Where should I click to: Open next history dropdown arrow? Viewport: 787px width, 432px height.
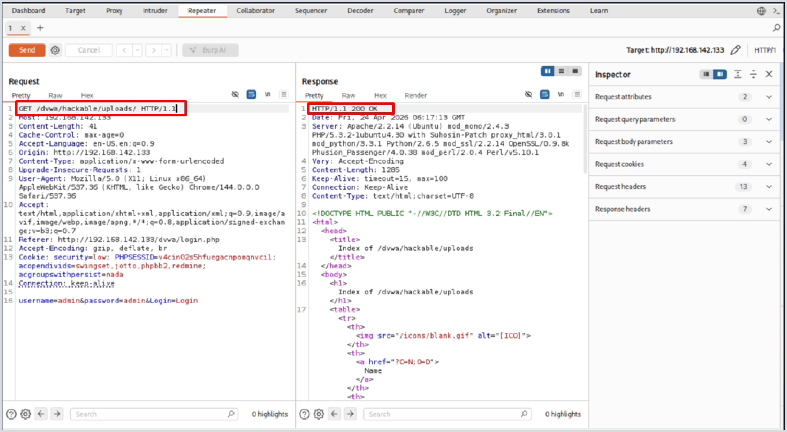tap(166, 50)
